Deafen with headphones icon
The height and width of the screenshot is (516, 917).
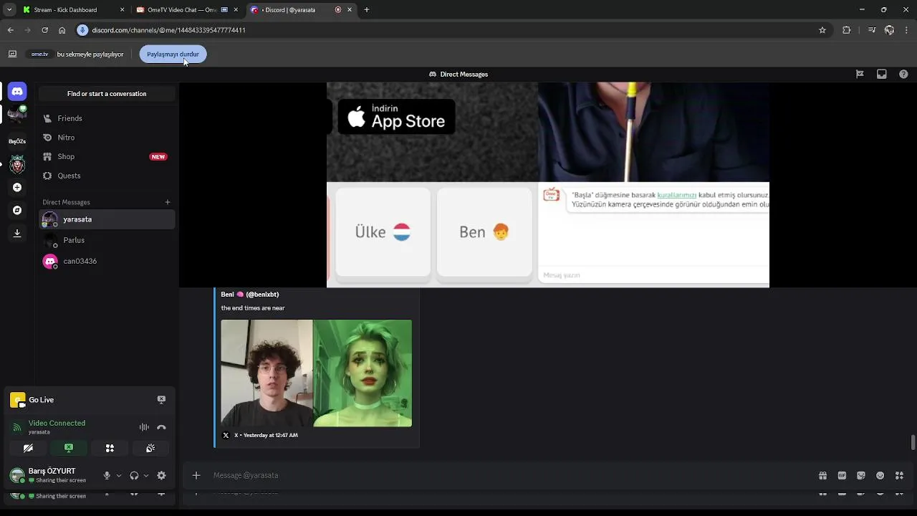(x=134, y=475)
